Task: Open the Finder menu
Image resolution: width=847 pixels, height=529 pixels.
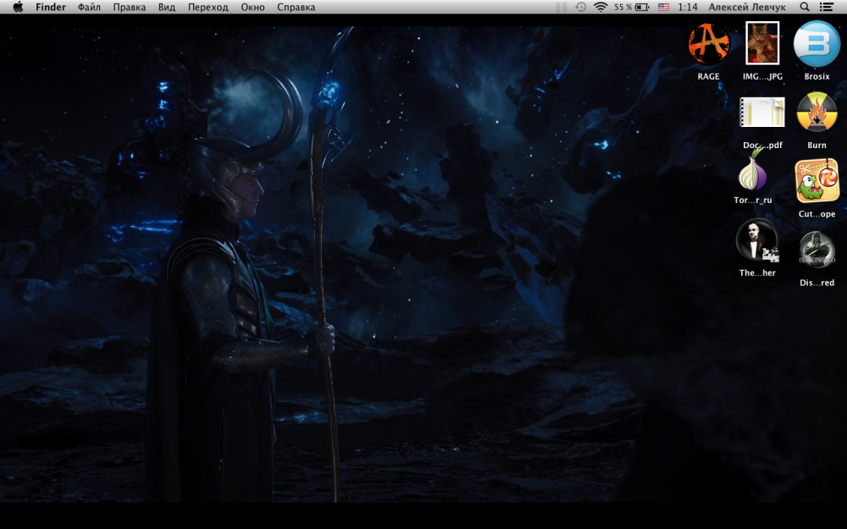Action: tap(51, 7)
